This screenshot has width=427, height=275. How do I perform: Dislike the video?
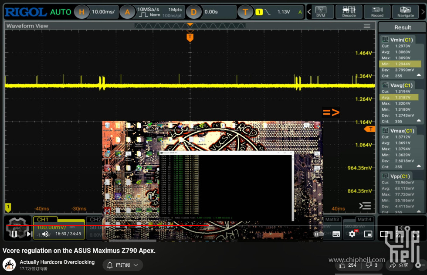point(372,265)
